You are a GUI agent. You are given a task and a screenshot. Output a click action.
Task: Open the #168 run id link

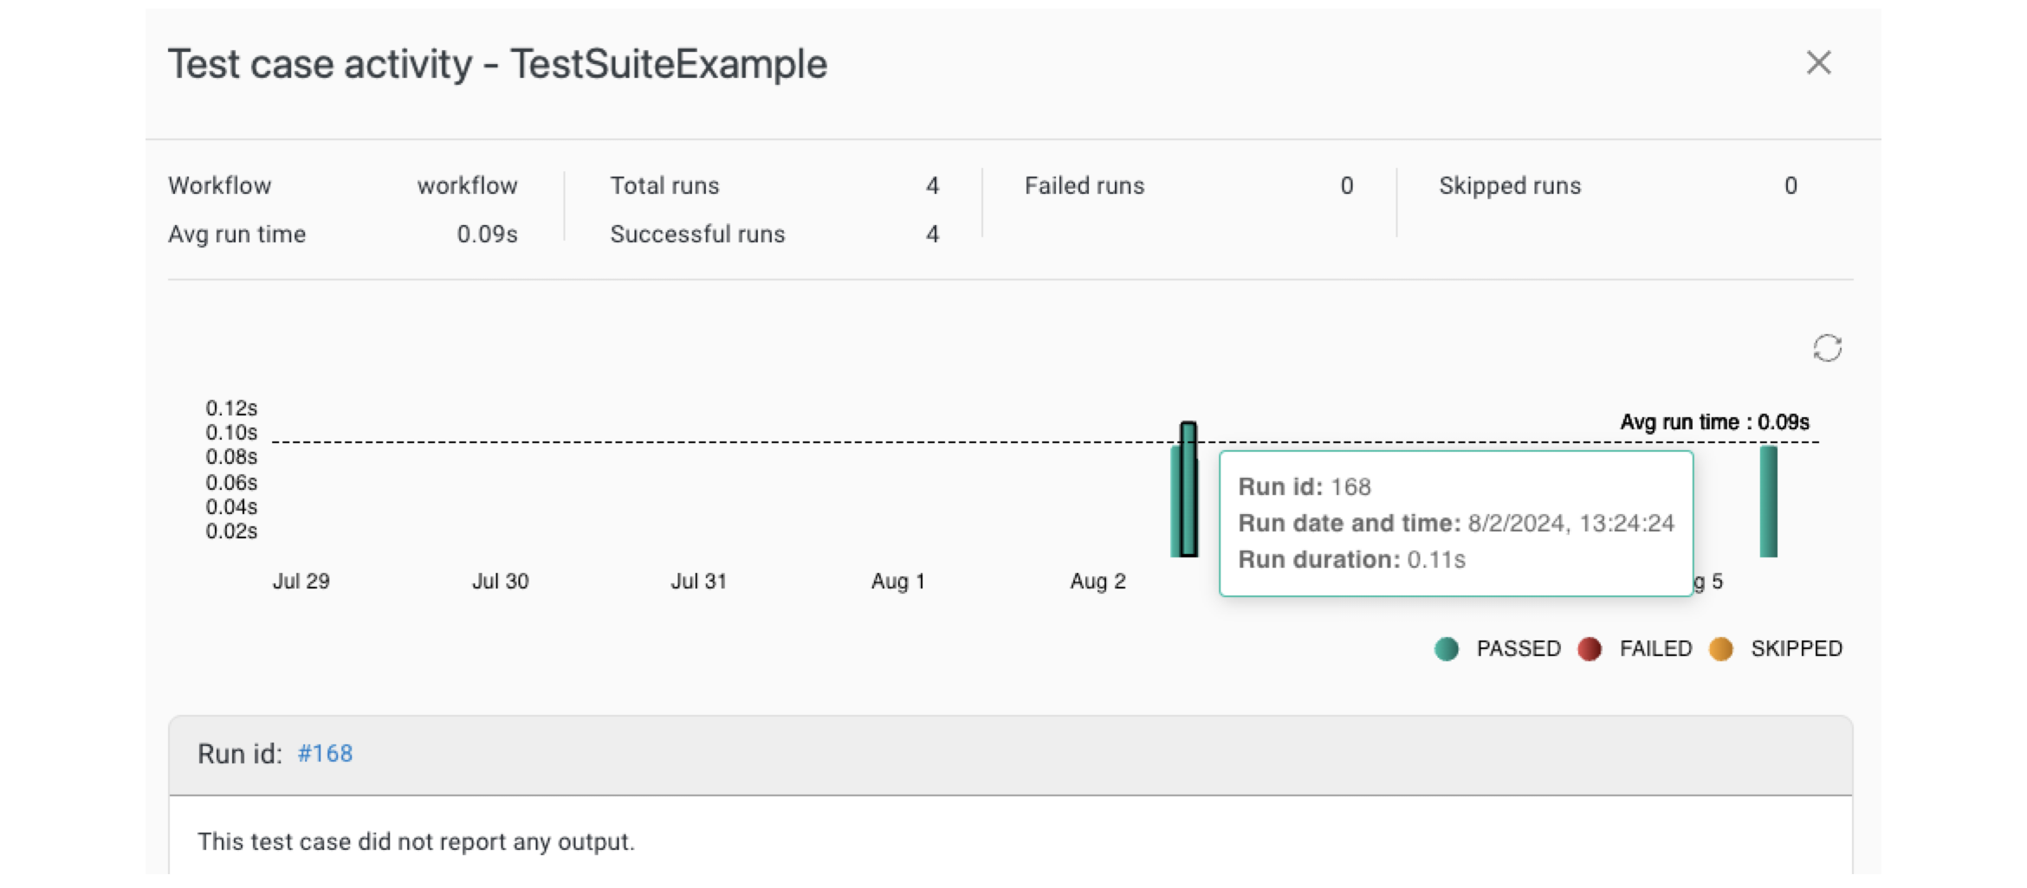click(x=325, y=754)
